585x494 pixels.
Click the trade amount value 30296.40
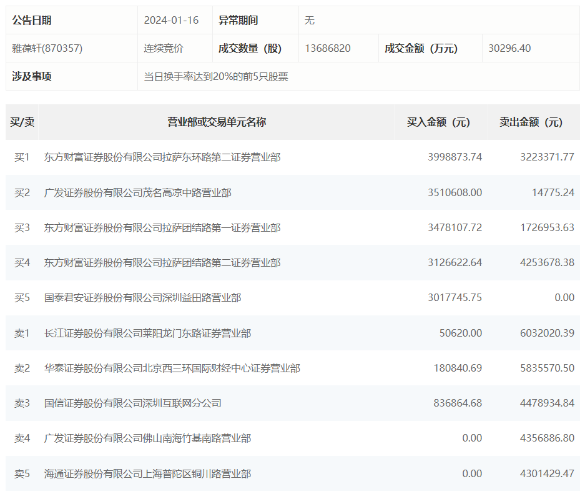(x=509, y=48)
